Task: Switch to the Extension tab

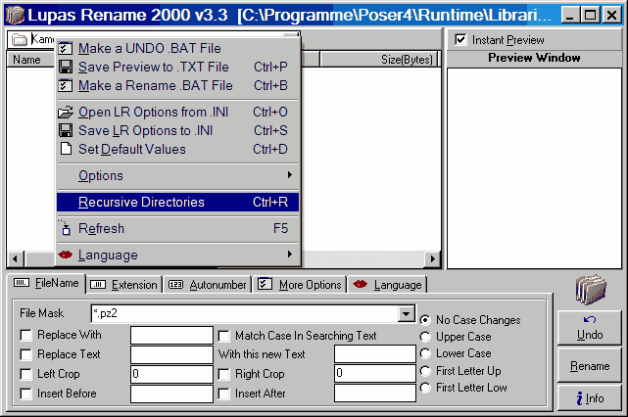Action: [x=124, y=285]
